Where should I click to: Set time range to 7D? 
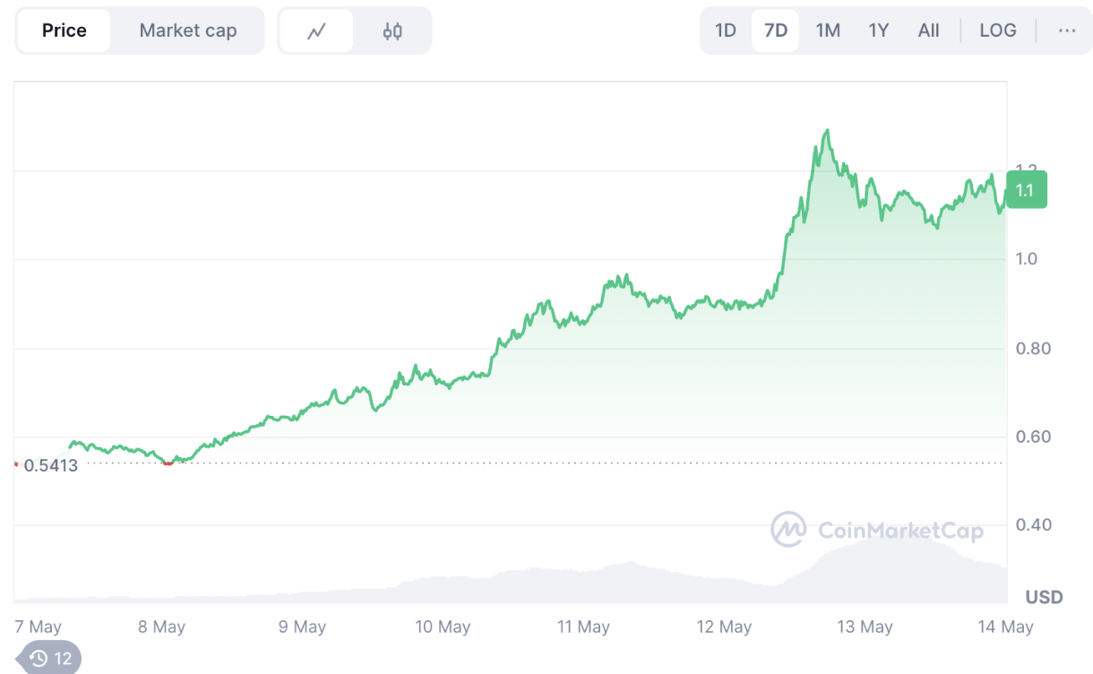[x=775, y=30]
